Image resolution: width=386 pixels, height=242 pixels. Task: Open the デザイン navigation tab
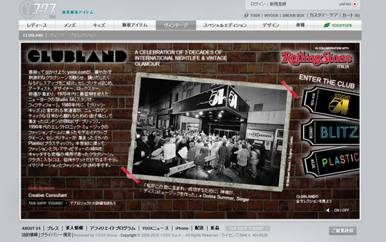coord(271,25)
